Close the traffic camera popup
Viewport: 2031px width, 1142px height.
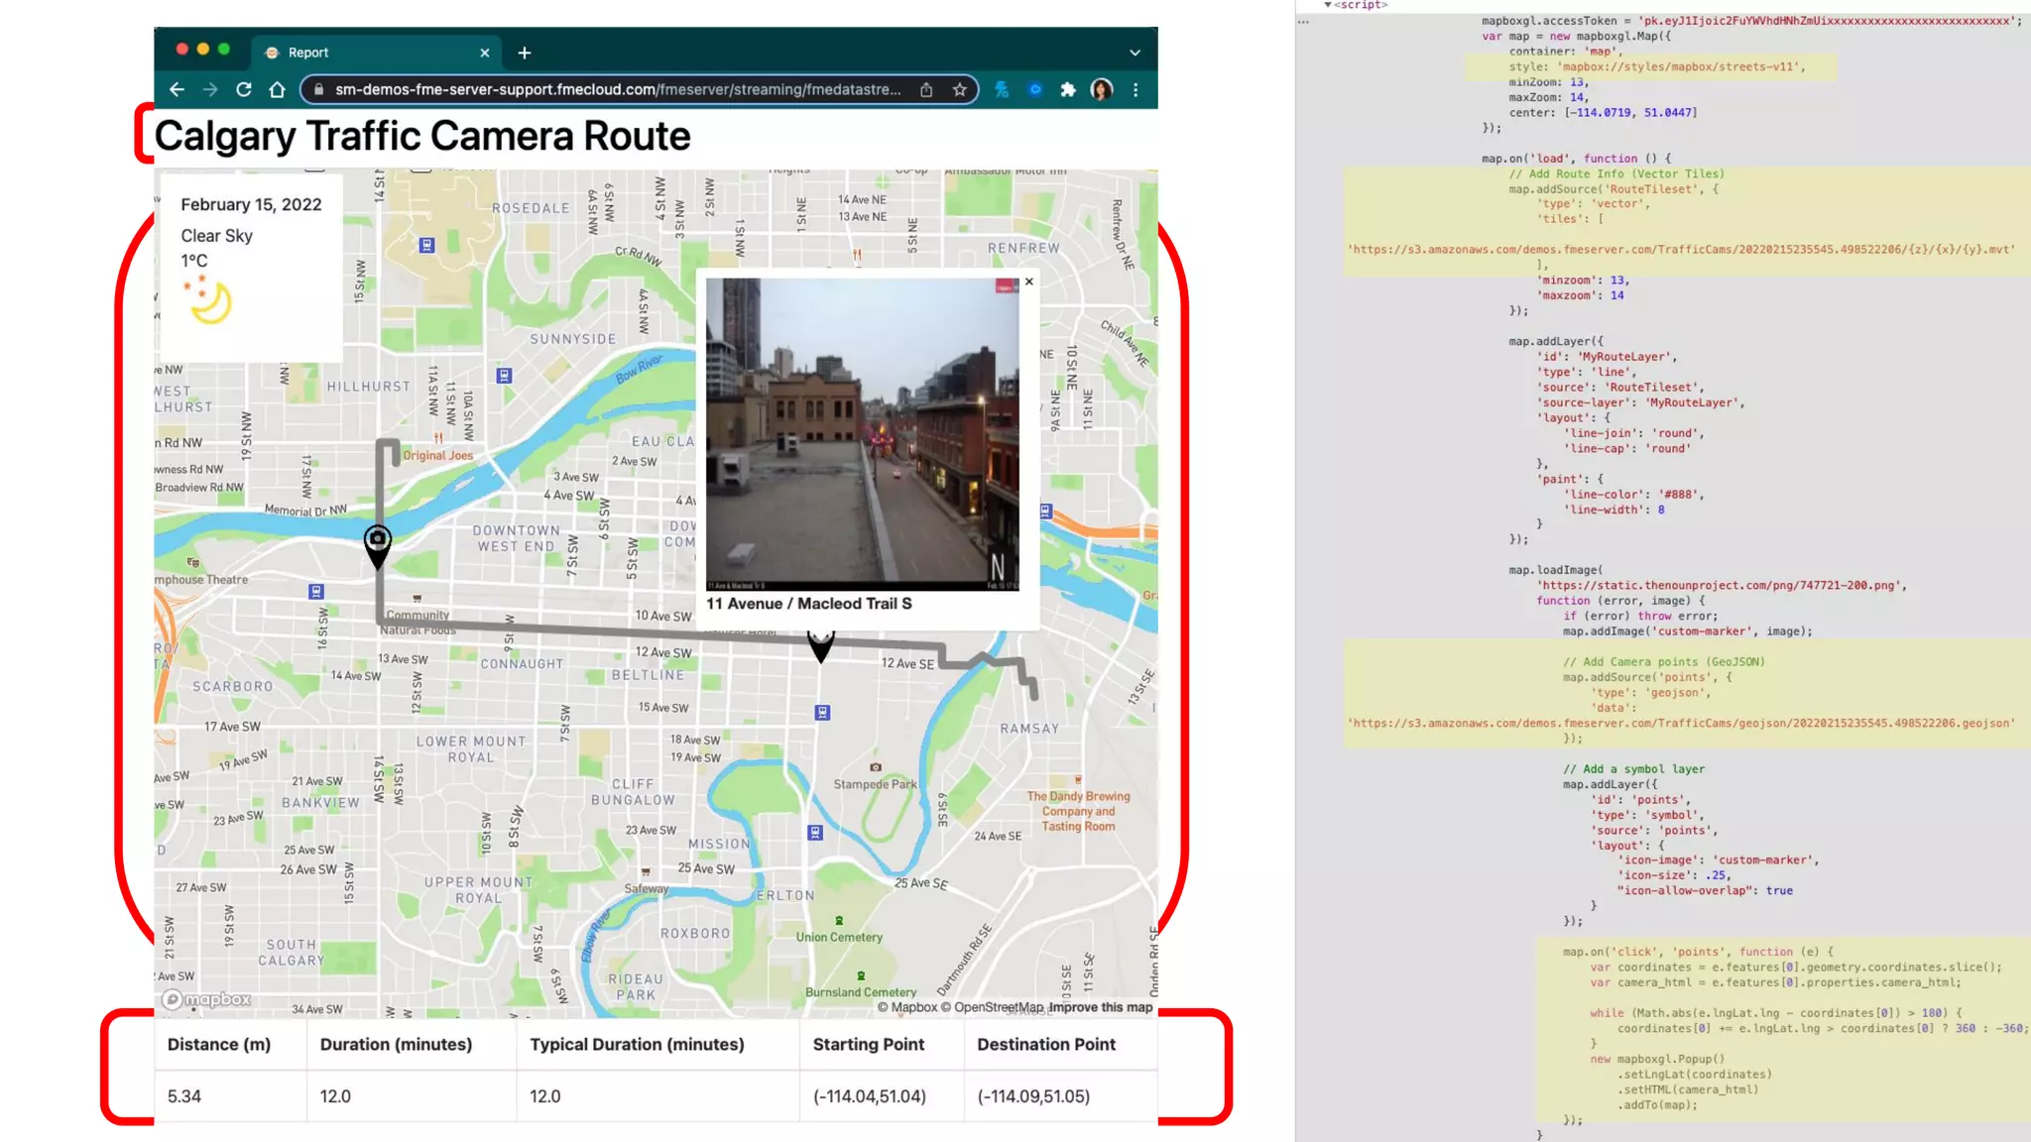[1029, 282]
